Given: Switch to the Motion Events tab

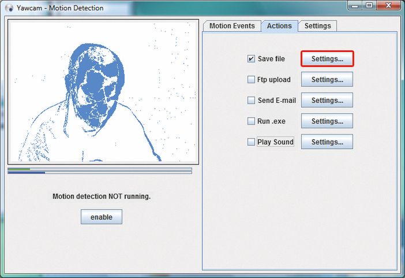Looking at the screenshot, I should click(x=232, y=26).
